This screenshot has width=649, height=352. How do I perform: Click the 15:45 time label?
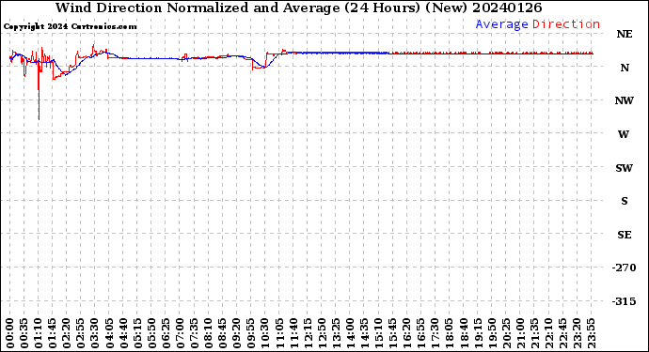click(393, 333)
